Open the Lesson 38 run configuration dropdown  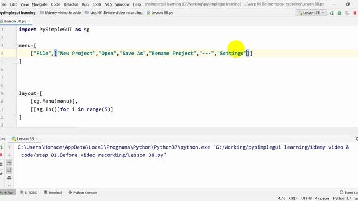[311, 13]
